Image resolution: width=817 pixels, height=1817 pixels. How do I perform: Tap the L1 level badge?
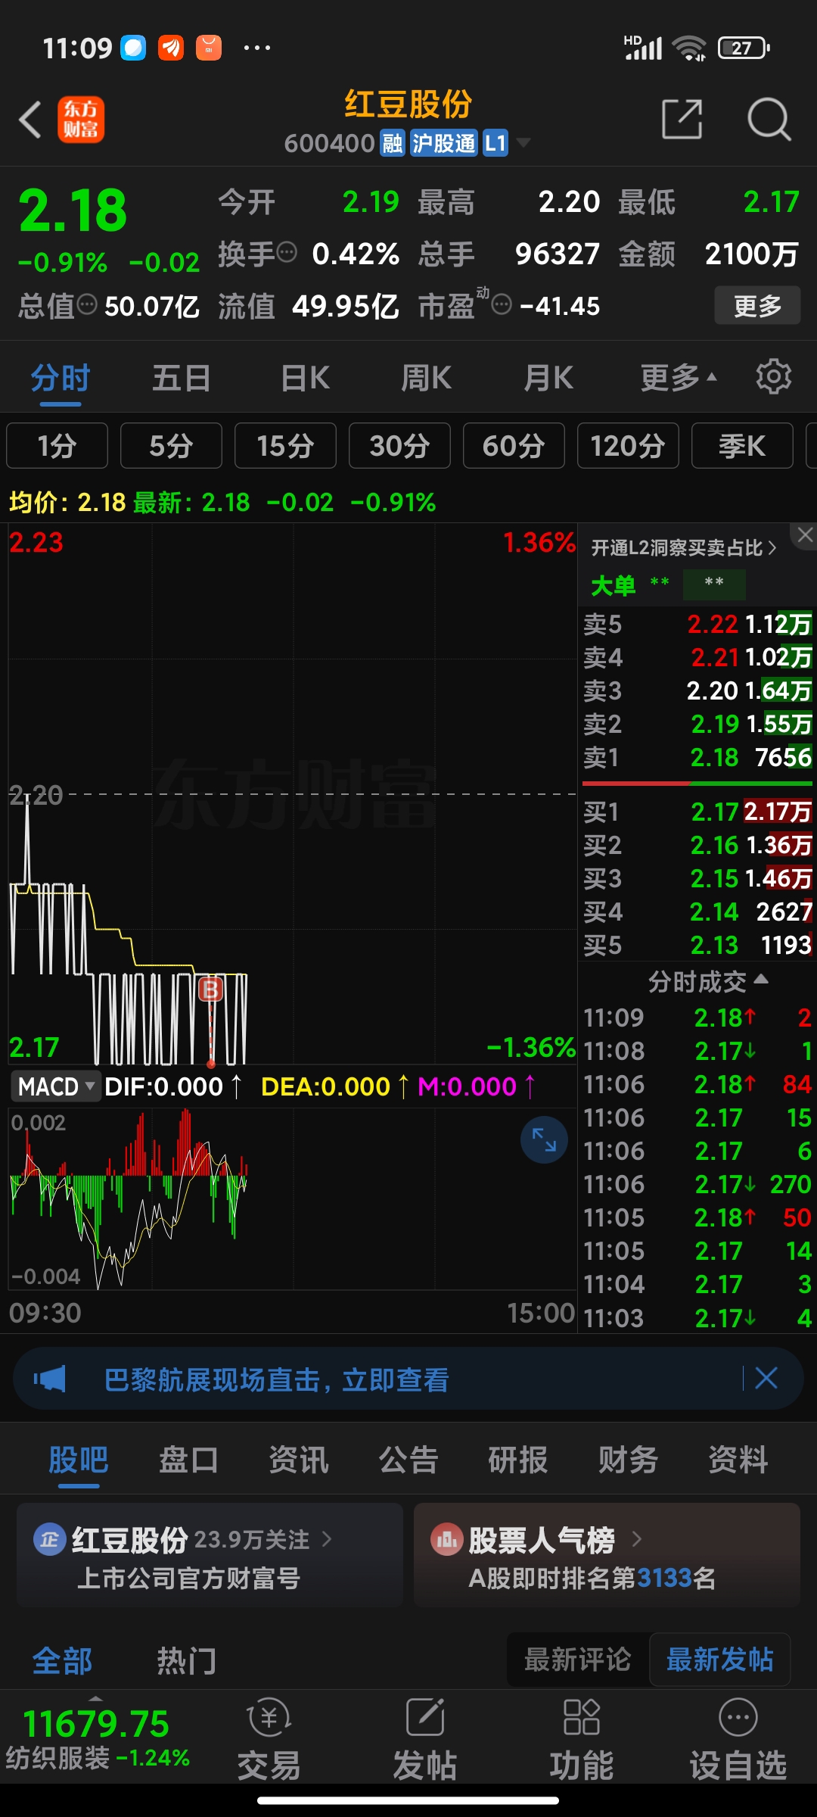click(x=495, y=142)
